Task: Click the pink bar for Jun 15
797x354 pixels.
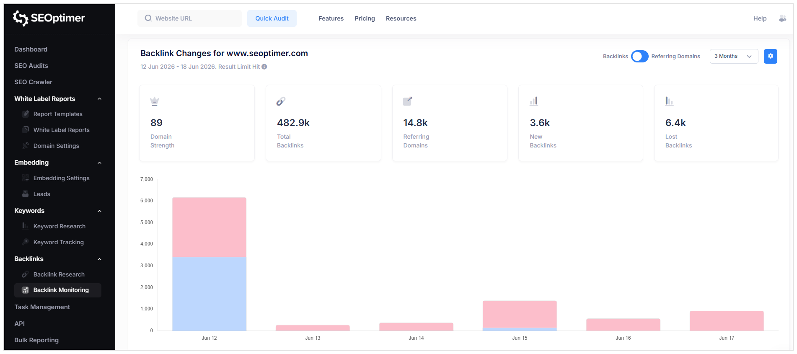Action: pos(520,314)
